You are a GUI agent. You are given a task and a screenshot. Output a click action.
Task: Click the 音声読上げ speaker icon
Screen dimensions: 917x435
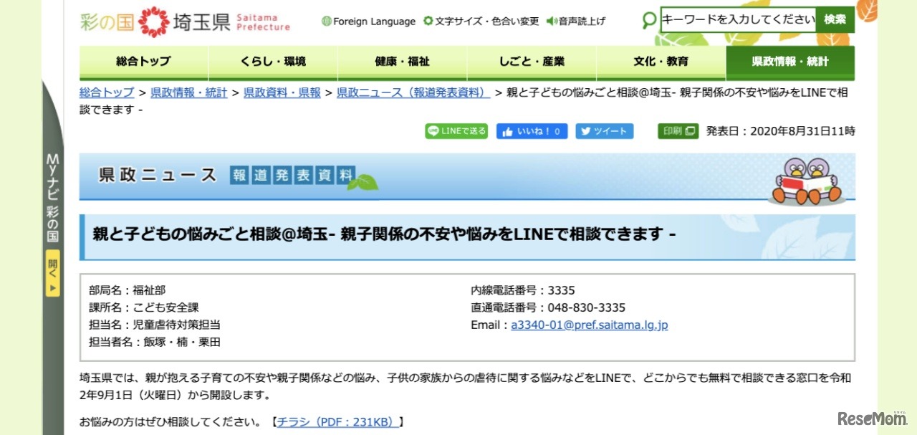click(551, 21)
